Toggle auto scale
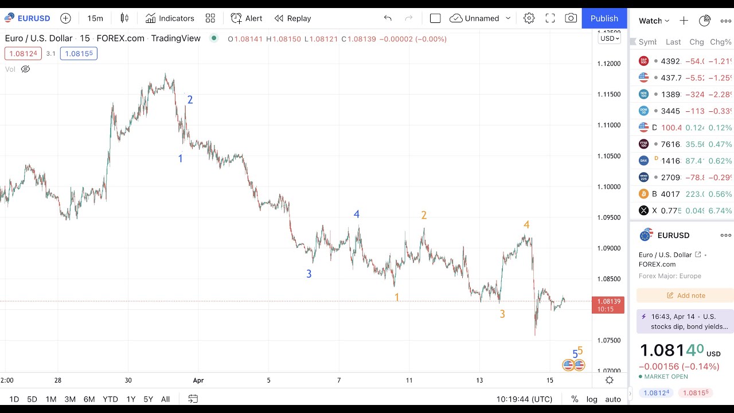This screenshot has height=413, width=734. [x=613, y=399]
